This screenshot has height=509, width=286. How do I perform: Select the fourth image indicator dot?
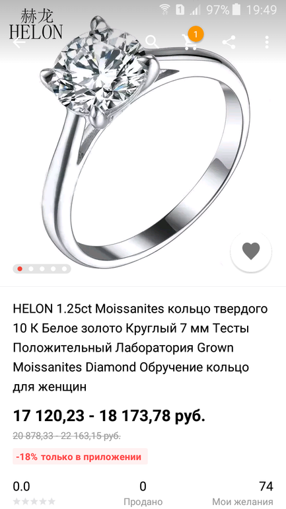coord(54,269)
